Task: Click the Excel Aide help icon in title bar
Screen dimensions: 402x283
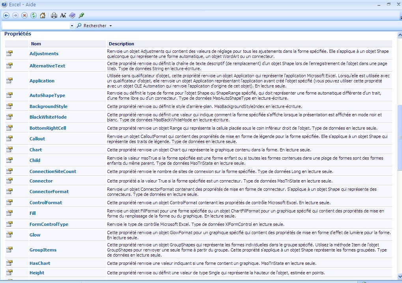Action: [4, 4]
